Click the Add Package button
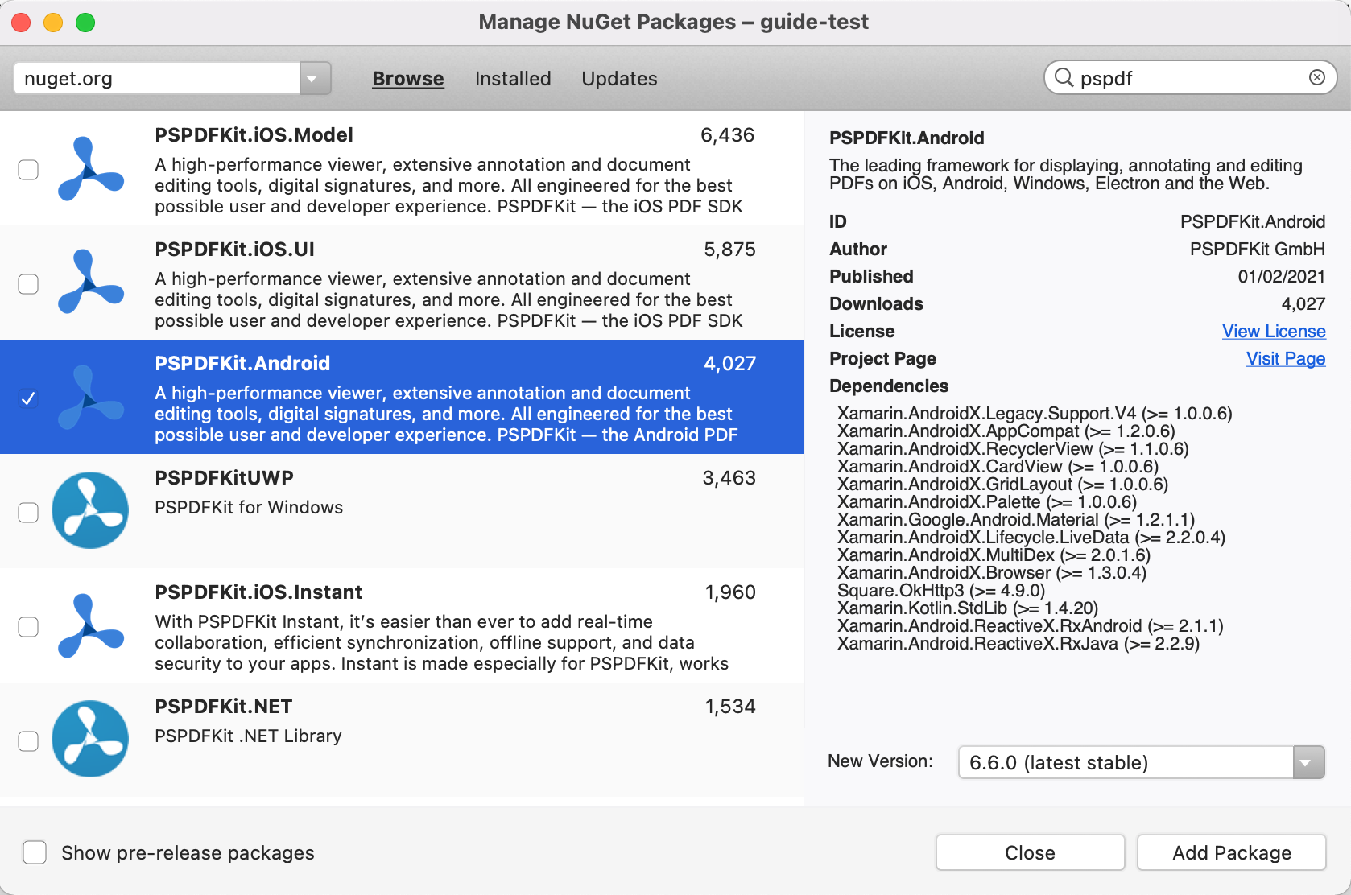This screenshot has width=1351, height=895. 1232,852
